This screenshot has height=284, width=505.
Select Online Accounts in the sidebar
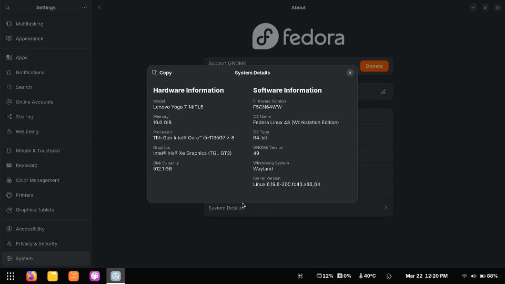coord(46,102)
